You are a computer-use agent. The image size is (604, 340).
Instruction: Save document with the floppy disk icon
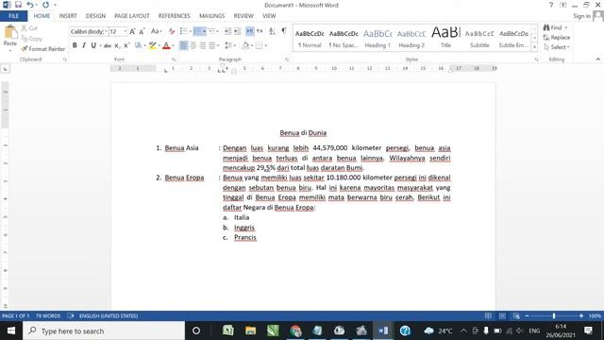pos(18,5)
